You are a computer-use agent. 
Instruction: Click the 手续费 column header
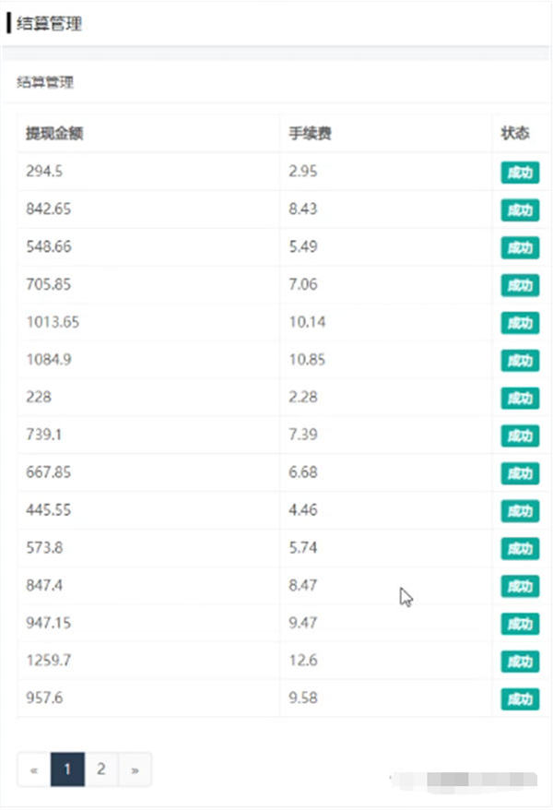click(310, 134)
